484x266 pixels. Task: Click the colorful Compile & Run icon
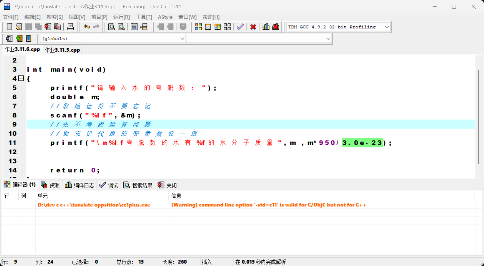218,27
